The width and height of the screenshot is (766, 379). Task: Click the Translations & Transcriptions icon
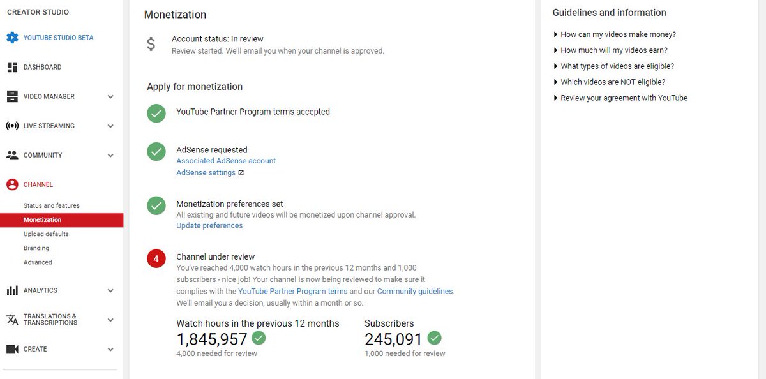click(12, 320)
